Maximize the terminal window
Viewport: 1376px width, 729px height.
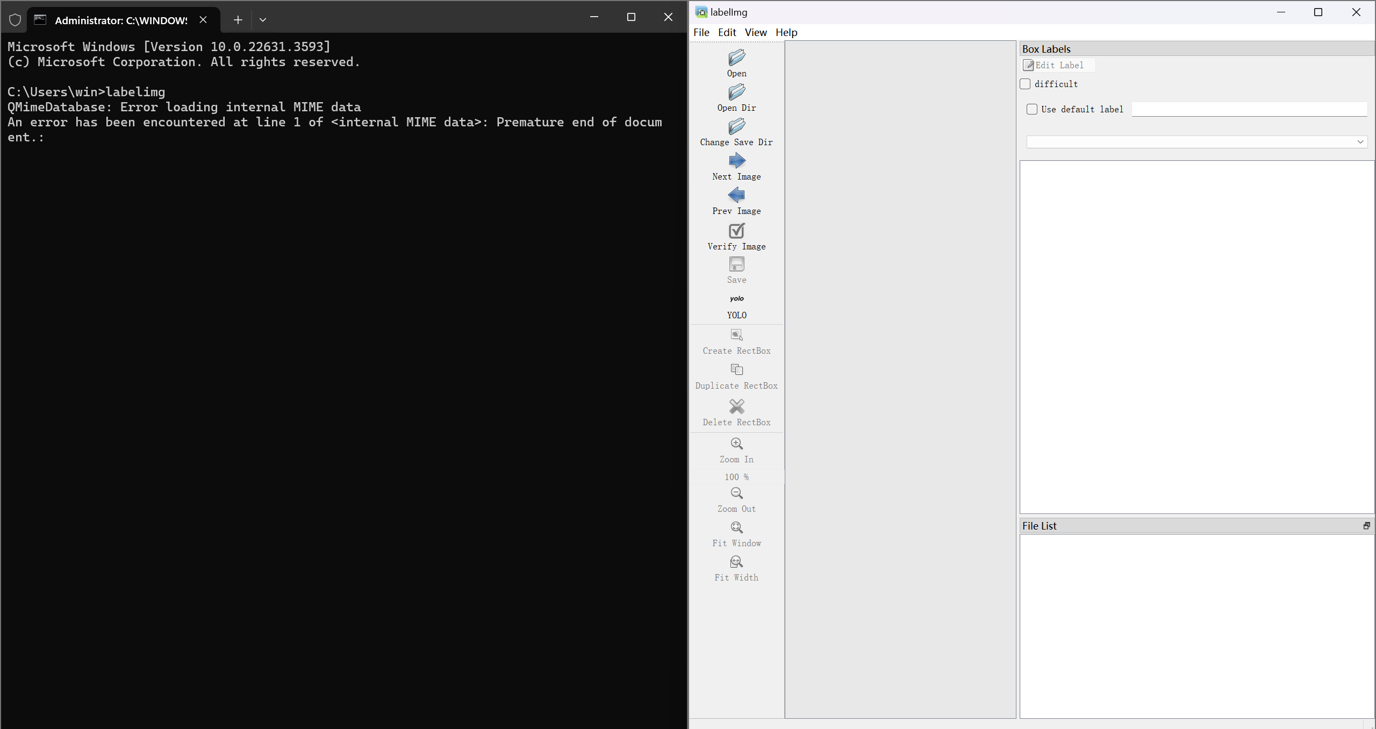tap(631, 17)
